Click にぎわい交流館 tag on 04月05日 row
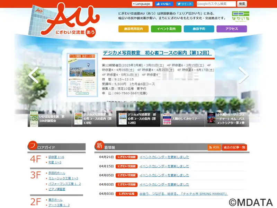 (x=126, y=175)
